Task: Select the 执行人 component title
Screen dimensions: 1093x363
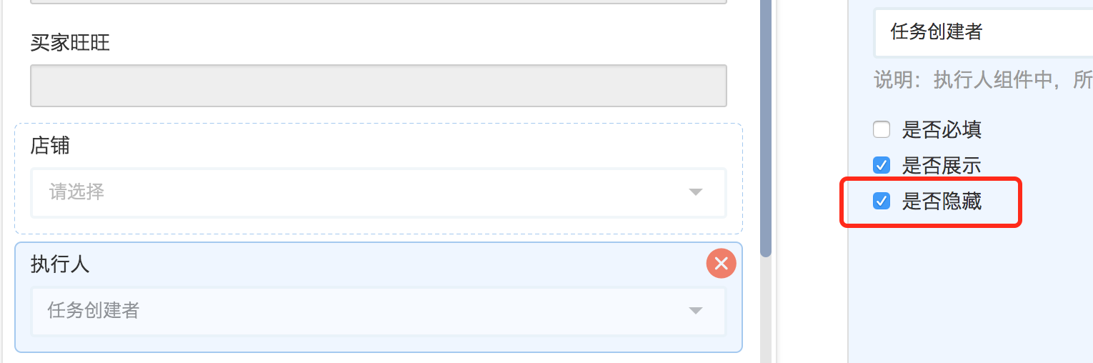Action: coord(60,264)
